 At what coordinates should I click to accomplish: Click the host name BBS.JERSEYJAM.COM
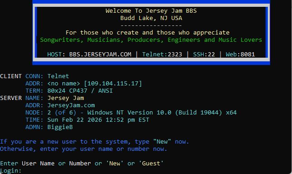(100, 55)
